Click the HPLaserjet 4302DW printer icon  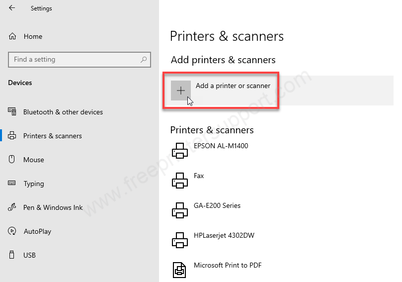click(x=180, y=240)
